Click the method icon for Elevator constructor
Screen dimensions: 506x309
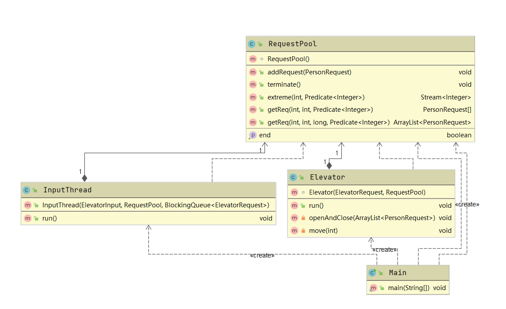(x=295, y=193)
